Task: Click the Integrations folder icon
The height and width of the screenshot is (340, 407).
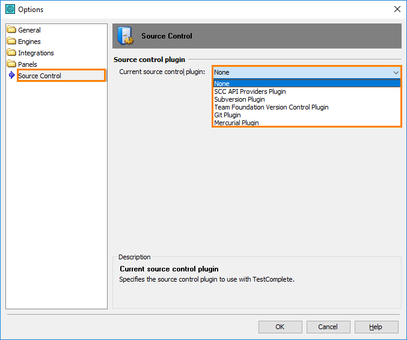Action: tap(11, 53)
